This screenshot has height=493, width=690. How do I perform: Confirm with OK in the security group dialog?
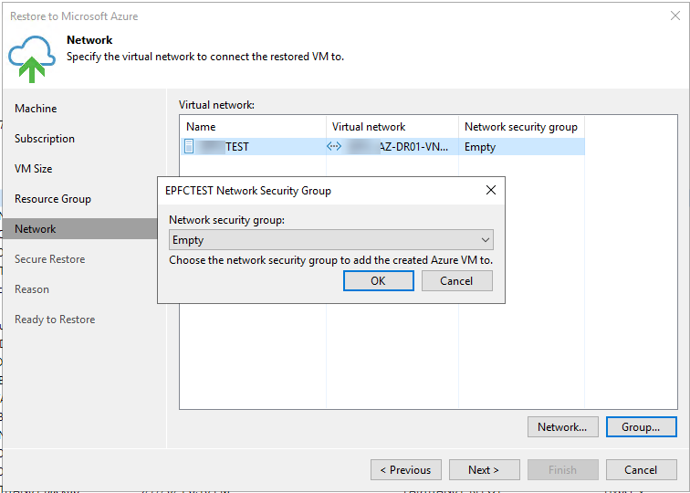coord(379,281)
